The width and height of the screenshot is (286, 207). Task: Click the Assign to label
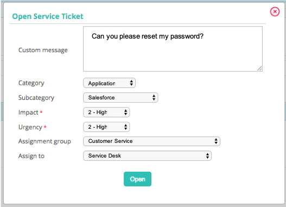pyautogui.click(x=31, y=156)
